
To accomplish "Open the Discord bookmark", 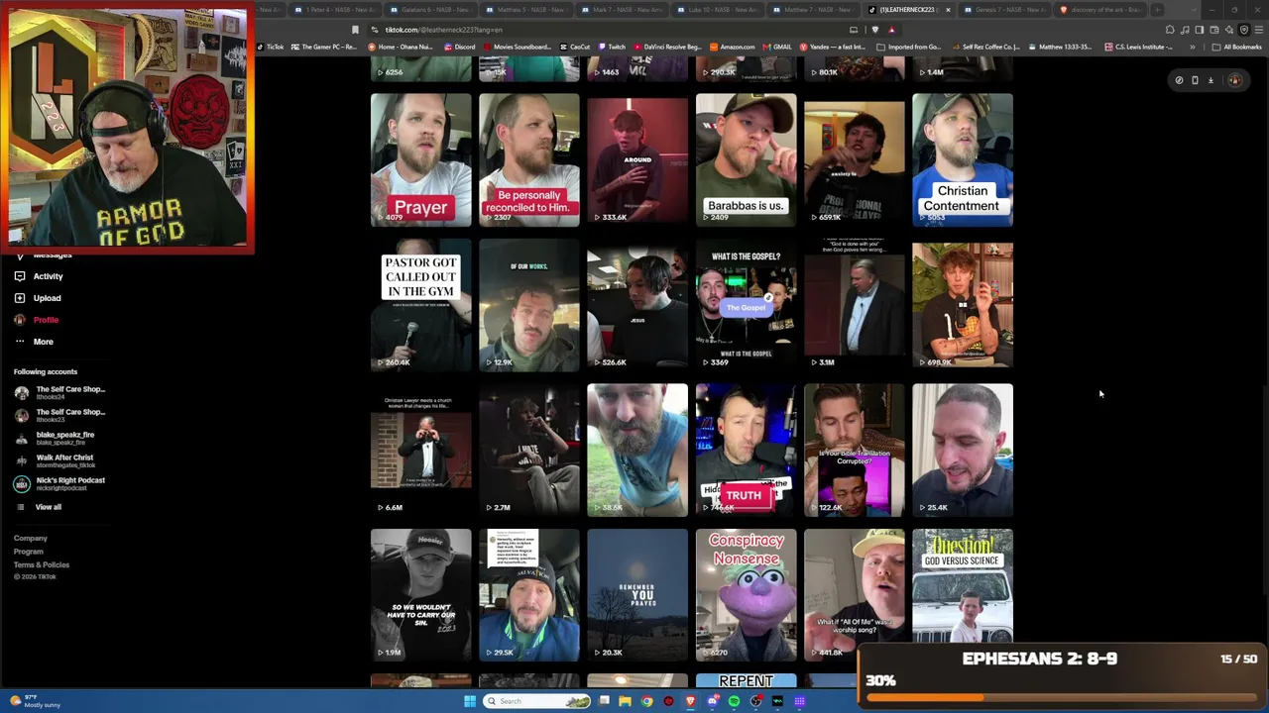I will coord(459,47).
